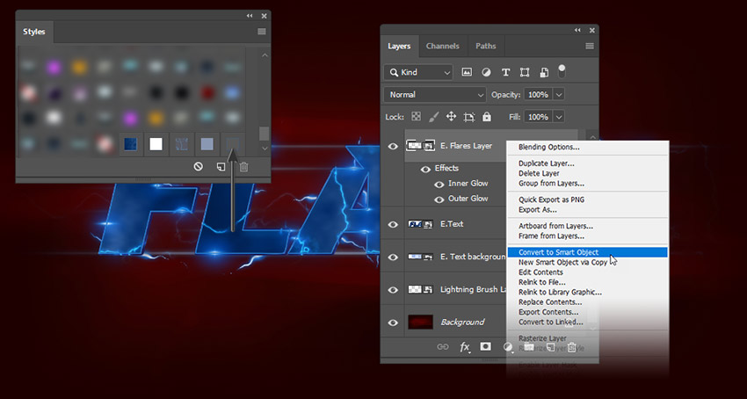Viewport: 747px width, 399px height.
Task: Choose Convert to Smart Object
Action: pos(558,252)
